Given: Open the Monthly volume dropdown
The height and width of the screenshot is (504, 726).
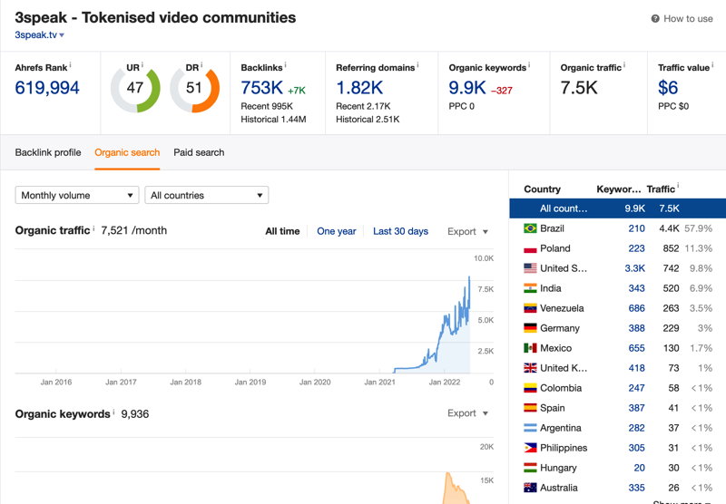Looking at the screenshot, I should point(77,195).
